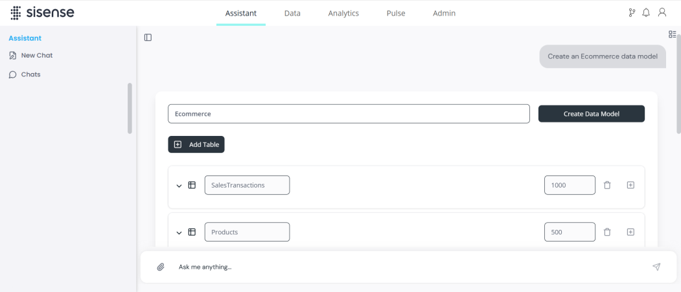The width and height of the screenshot is (681, 292).
Task: Add column to Products via plus icon
Action: click(x=630, y=232)
